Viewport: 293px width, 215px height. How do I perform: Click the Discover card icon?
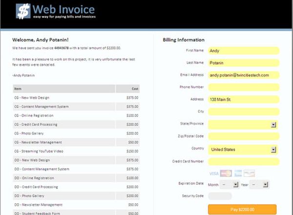[250, 173]
